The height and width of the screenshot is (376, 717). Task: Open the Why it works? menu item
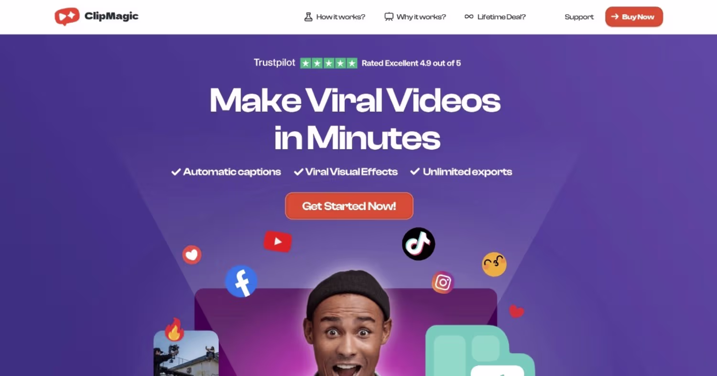point(421,17)
